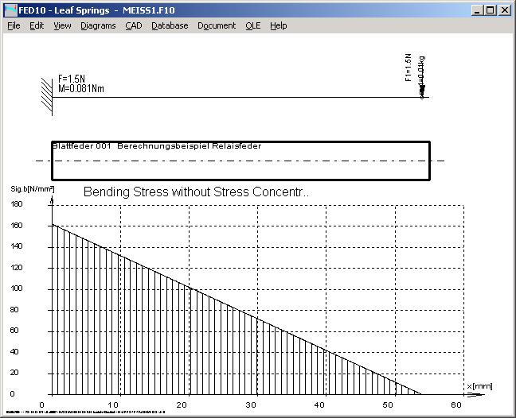Image resolution: width=516 pixels, height=418 pixels.
Task: Select the Database menu
Action: point(170,25)
